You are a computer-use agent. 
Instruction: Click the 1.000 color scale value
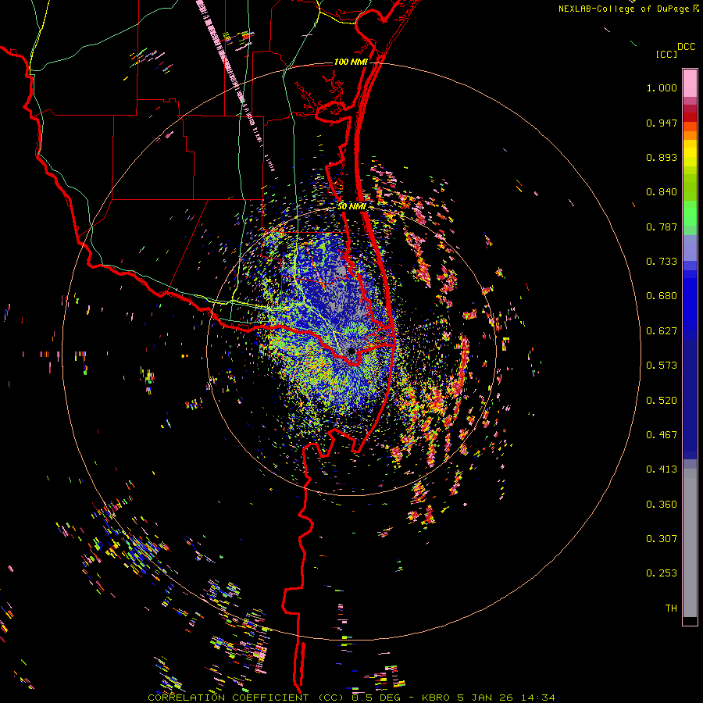coord(662,87)
